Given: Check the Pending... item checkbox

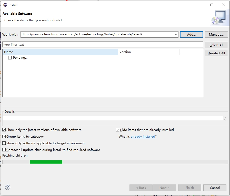Looking at the screenshot, I should click(x=10, y=58).
